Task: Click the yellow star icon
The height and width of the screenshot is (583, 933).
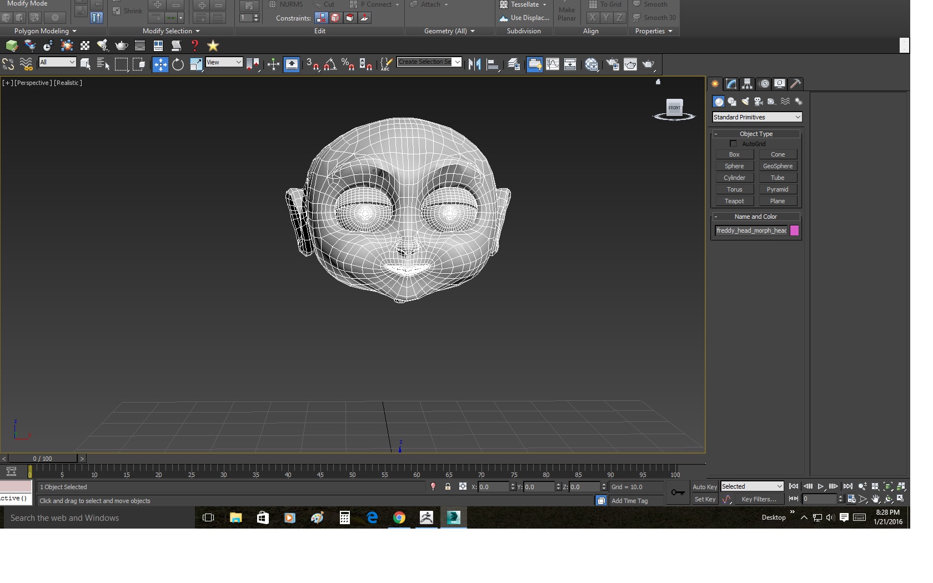Action: (213, 46)
